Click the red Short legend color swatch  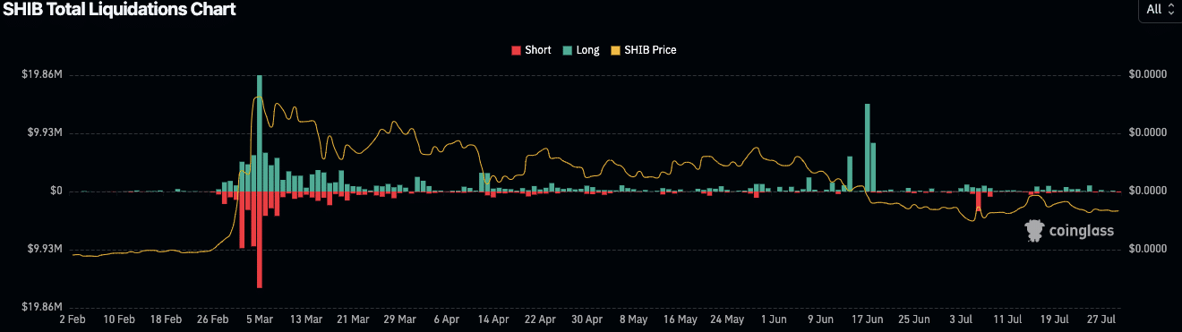[x=516, y=50]
